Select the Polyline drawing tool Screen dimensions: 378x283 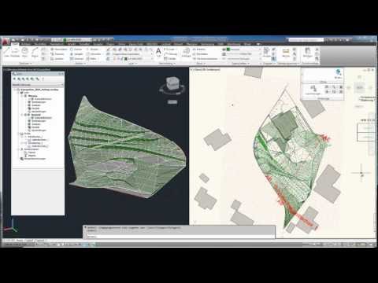[x=15, y=52]
